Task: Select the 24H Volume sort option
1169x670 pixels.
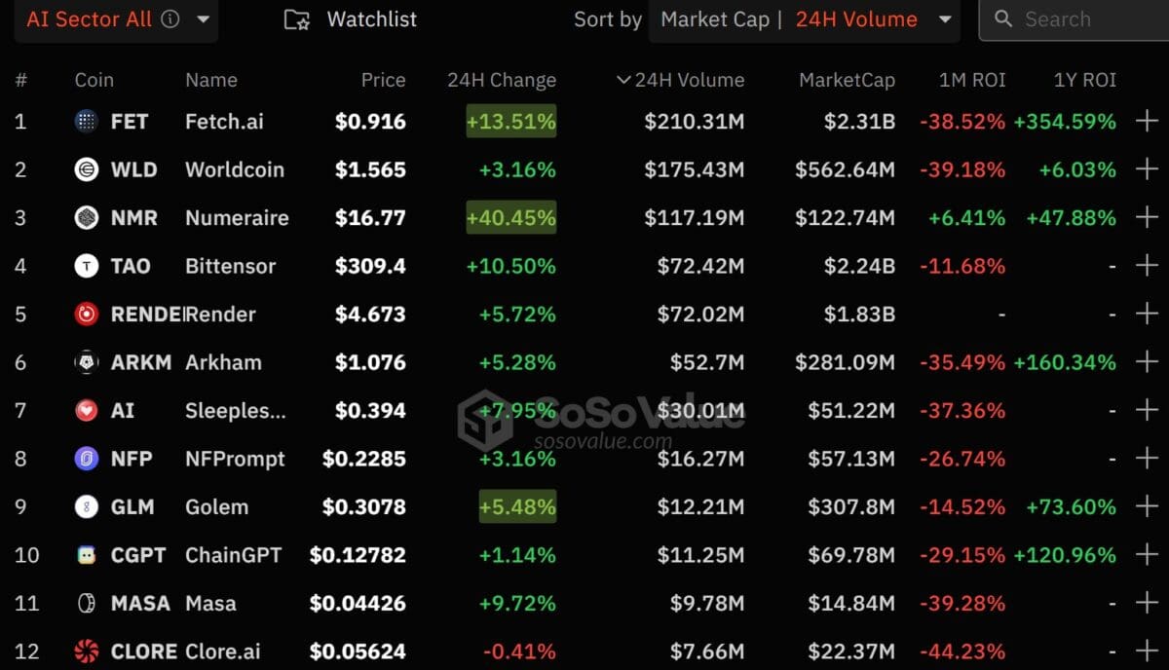Action: (856, 19)
